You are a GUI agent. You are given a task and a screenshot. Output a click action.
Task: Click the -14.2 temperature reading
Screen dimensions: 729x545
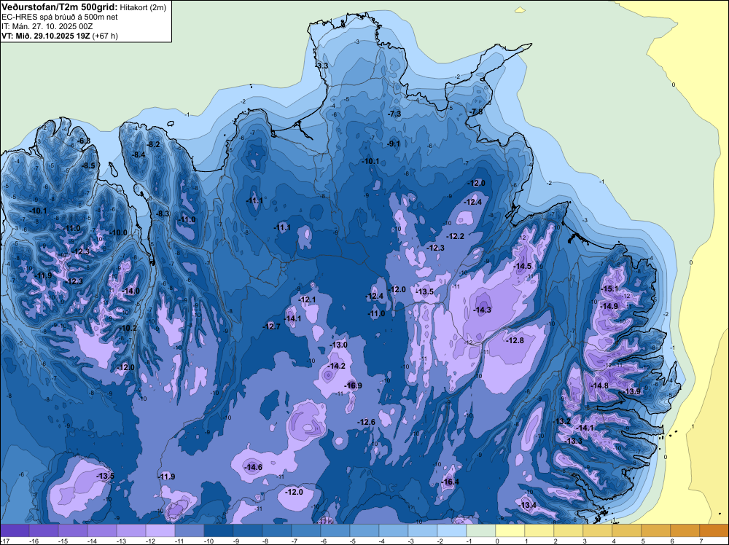click(x=336, y=366)
